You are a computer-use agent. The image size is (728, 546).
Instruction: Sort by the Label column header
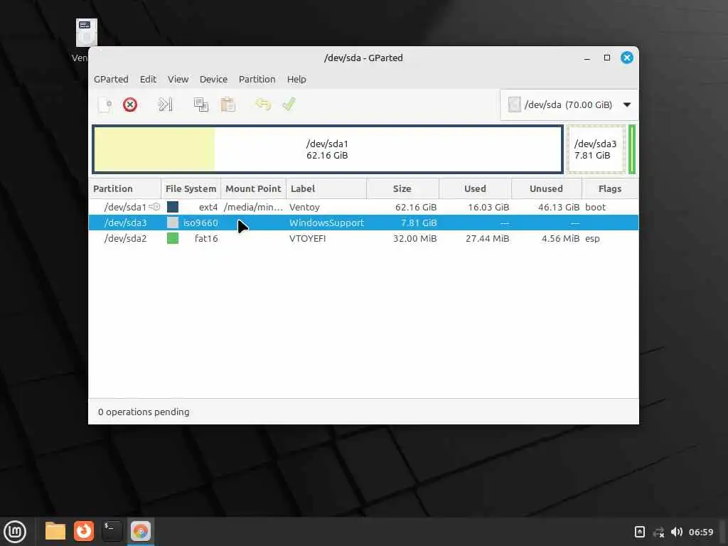point(326,189)
